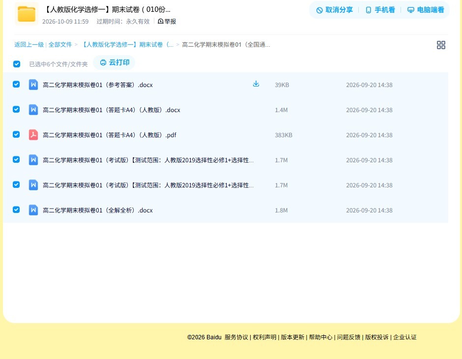The image size is (462, 359).
Task: Open 问题反馈 footer link
Action: [x=348, y=337]
